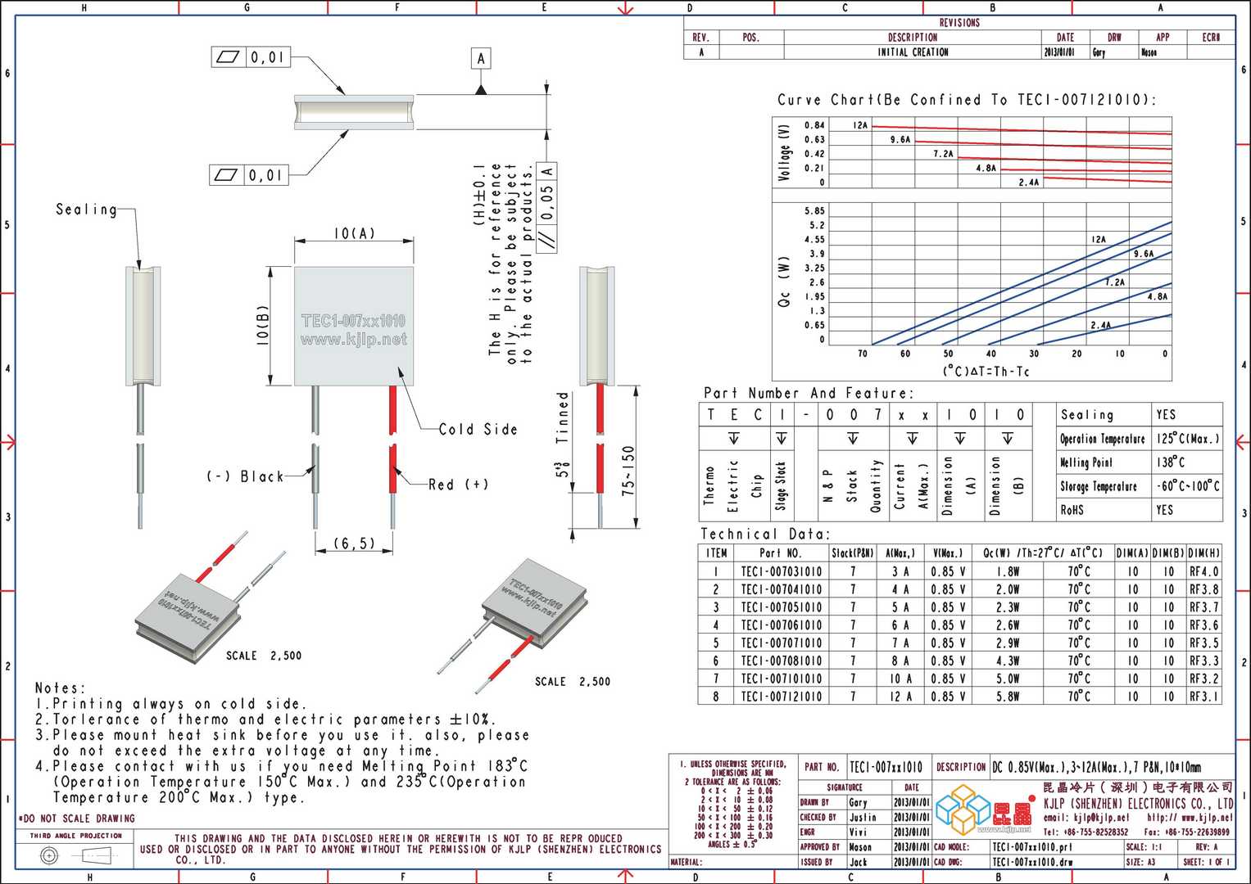Click the "125°C(Max.)" operation temperature value

1188,439
